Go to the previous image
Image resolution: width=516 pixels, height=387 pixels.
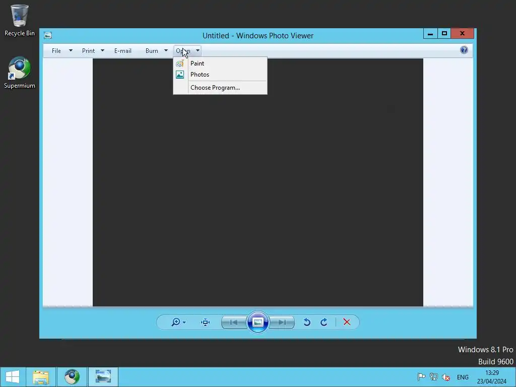point(234,322)
